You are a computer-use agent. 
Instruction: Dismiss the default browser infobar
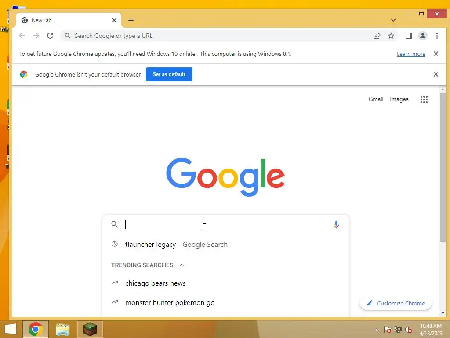pyautogui.click(x=435, y=74)
